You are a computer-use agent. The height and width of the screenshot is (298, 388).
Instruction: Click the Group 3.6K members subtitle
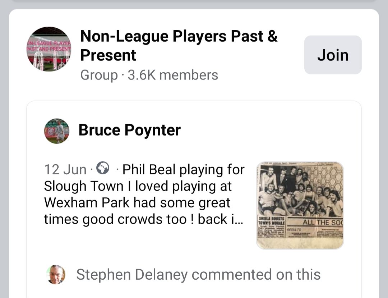pos(149,75)
